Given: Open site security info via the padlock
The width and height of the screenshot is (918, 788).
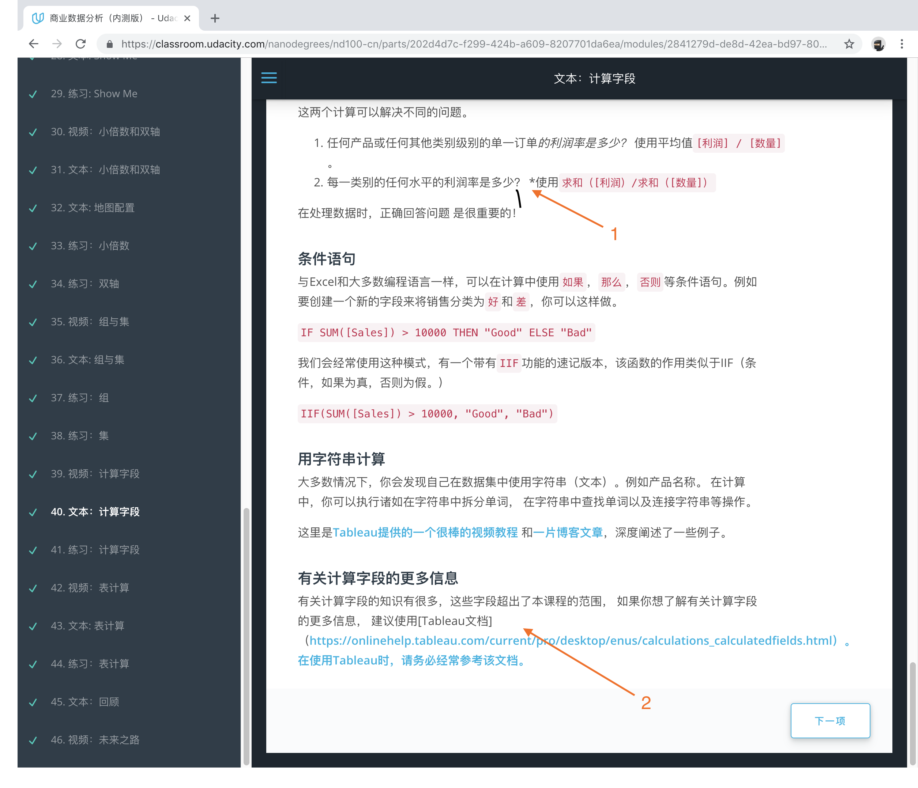Looking at the screenshot, I should (x=109, y=44).
